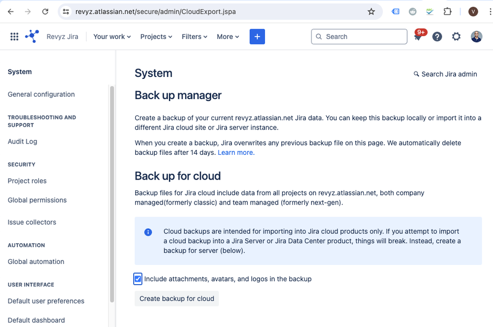Click Create backup for cloud button
Image resolution: width=493 pixels, height=327 pixels.
coord(177,298)
